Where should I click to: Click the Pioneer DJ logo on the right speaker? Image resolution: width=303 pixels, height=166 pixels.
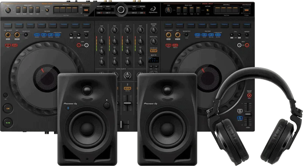pyautogui.click(x=150, y=104)
